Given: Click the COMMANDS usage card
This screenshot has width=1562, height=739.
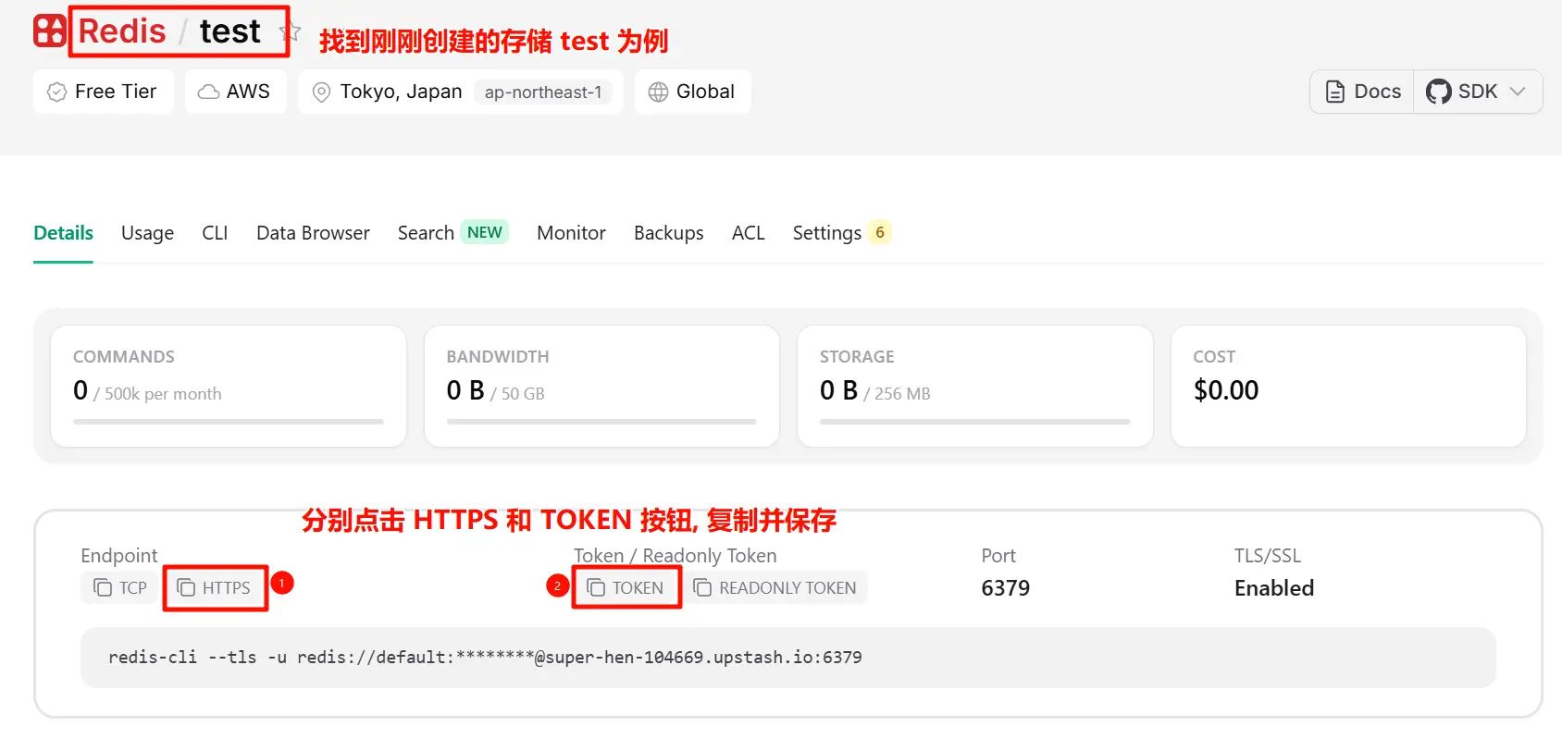Looking at the screenshot, I should [x=229, y=386].
